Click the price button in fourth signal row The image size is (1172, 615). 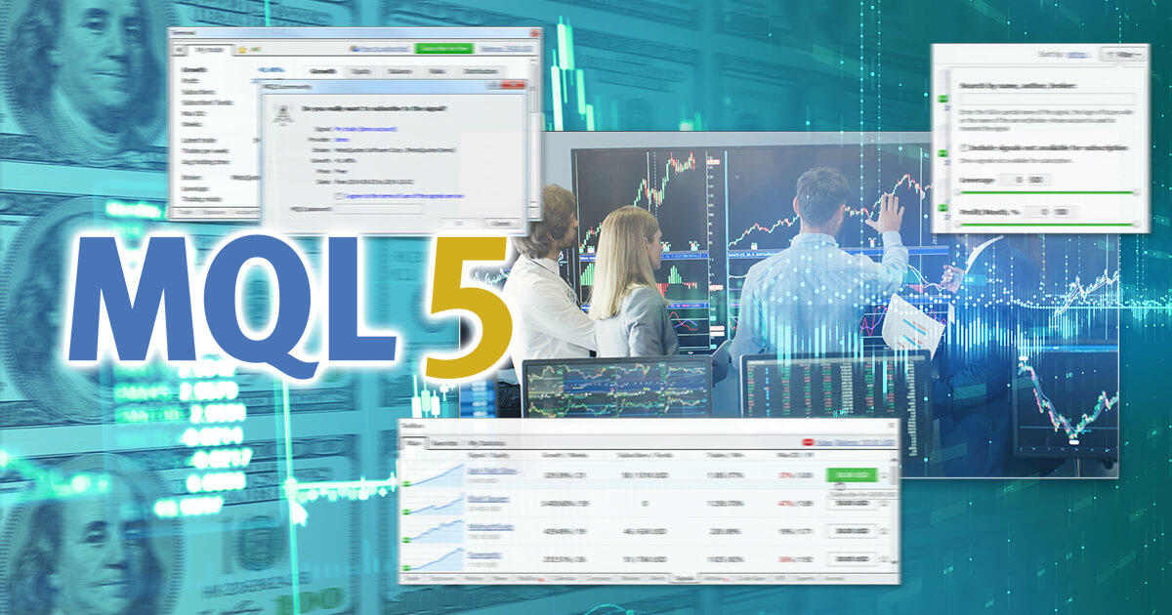(852, 558)
